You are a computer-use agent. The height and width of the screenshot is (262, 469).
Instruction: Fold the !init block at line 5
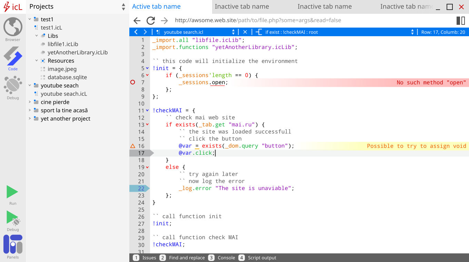coord(148,68)
